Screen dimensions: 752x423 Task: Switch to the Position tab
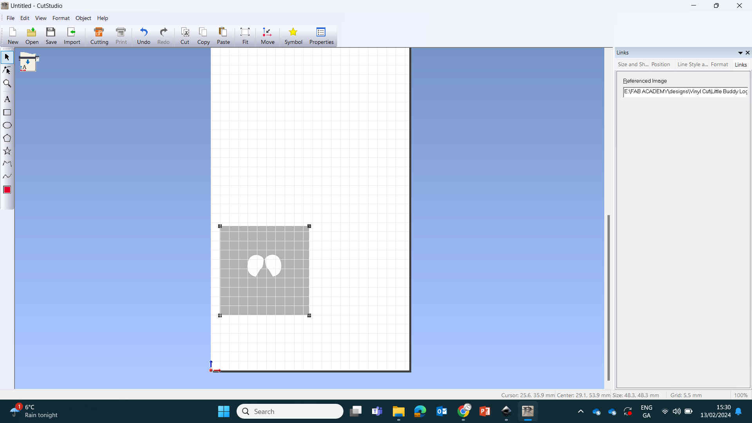click(660, 64)
